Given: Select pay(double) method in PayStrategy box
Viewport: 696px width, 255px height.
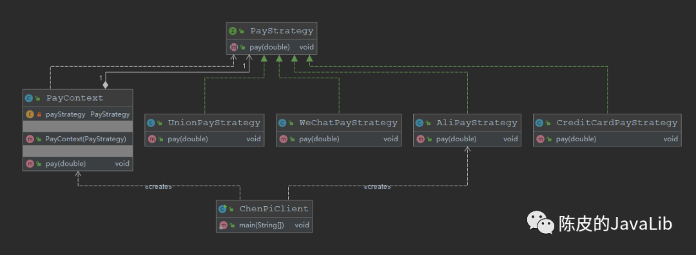Looking at the screenshot, I should tap(272, 47).
